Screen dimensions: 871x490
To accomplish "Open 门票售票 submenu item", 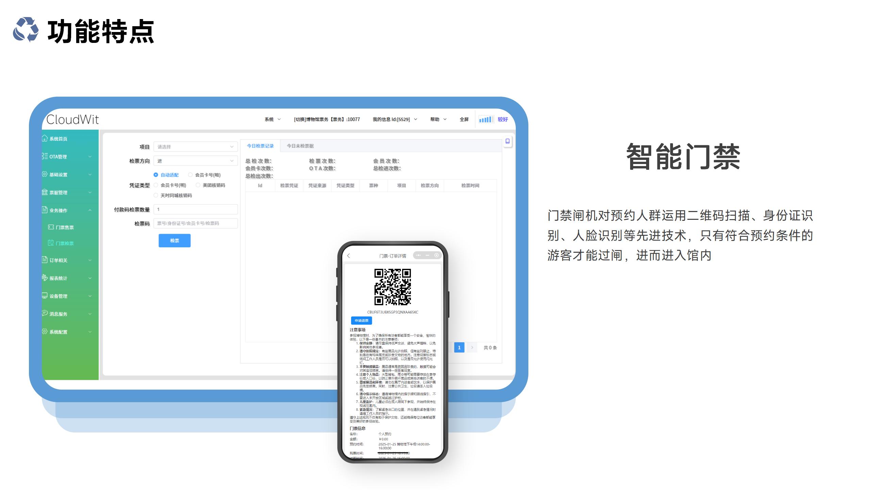I will pyautogui.click(x=65, y=227).
